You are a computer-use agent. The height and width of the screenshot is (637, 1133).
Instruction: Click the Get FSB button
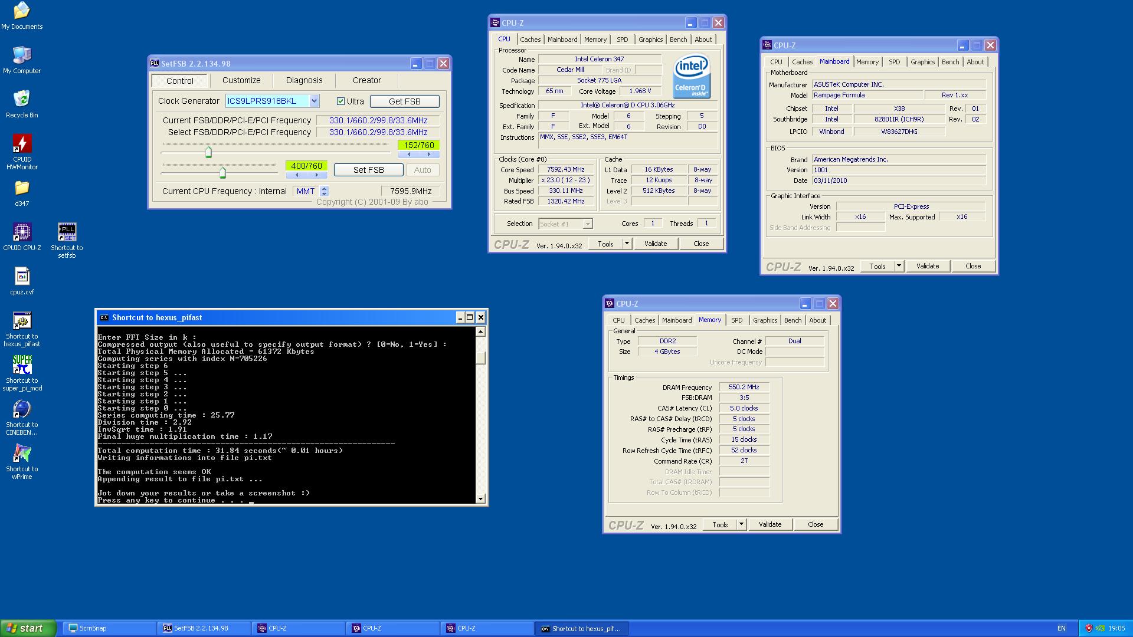tap(404, 101)
